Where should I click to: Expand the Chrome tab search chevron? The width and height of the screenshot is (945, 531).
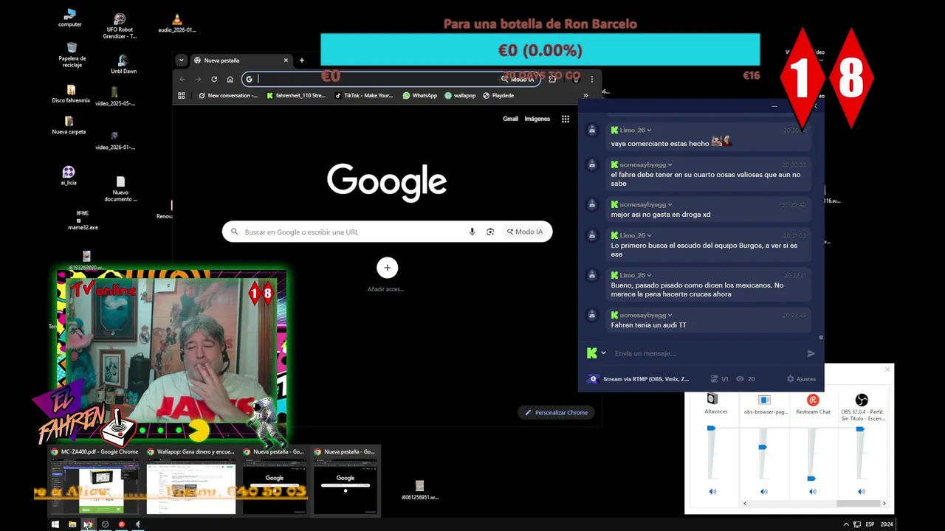tap(182, 60)
